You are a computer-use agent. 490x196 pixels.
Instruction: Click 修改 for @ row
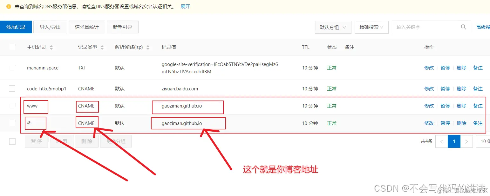(429, 123)
